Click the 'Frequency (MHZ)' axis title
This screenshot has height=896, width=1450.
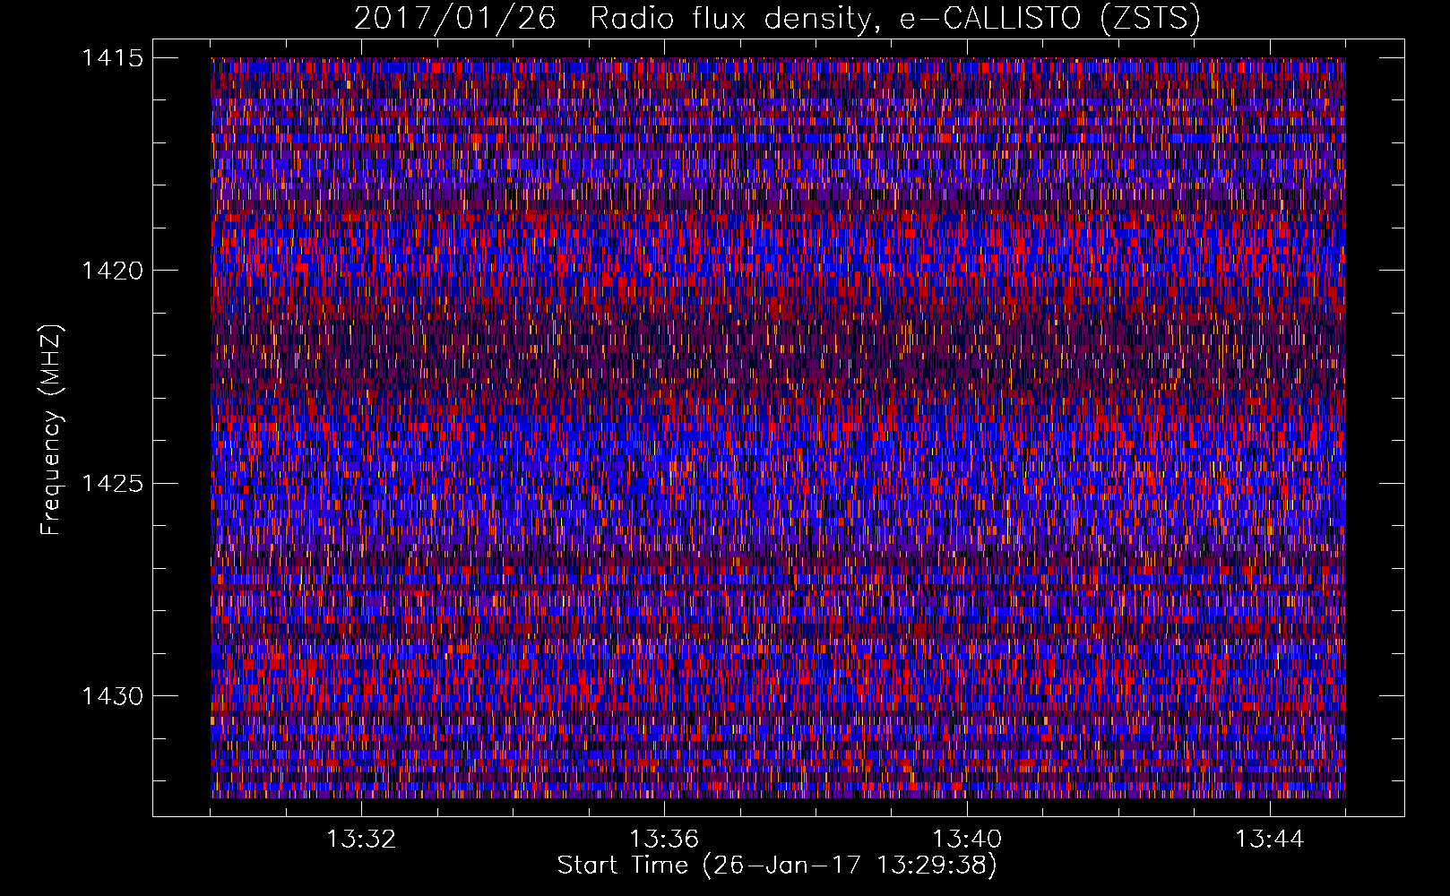click(51, 430)
